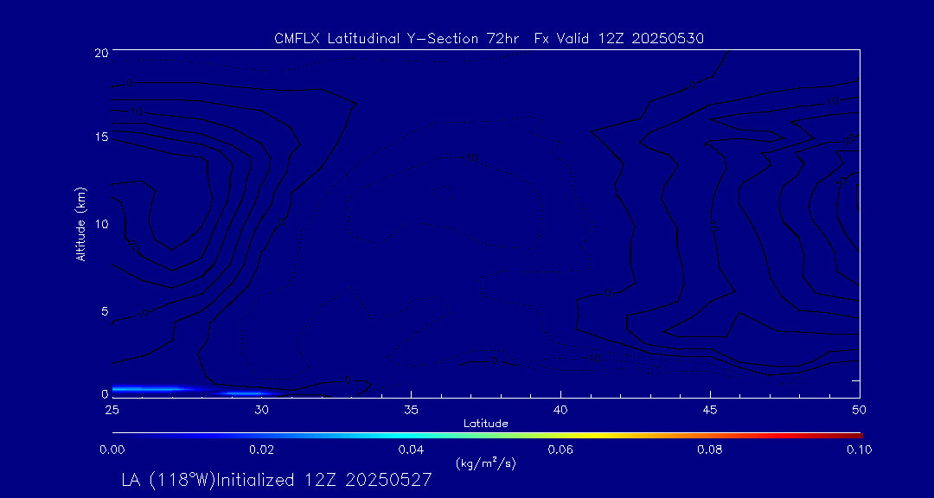Viewport: 934px width, 498px height.
Task: Click altitude tick label 10 on the y-axis
Action: 101,224
